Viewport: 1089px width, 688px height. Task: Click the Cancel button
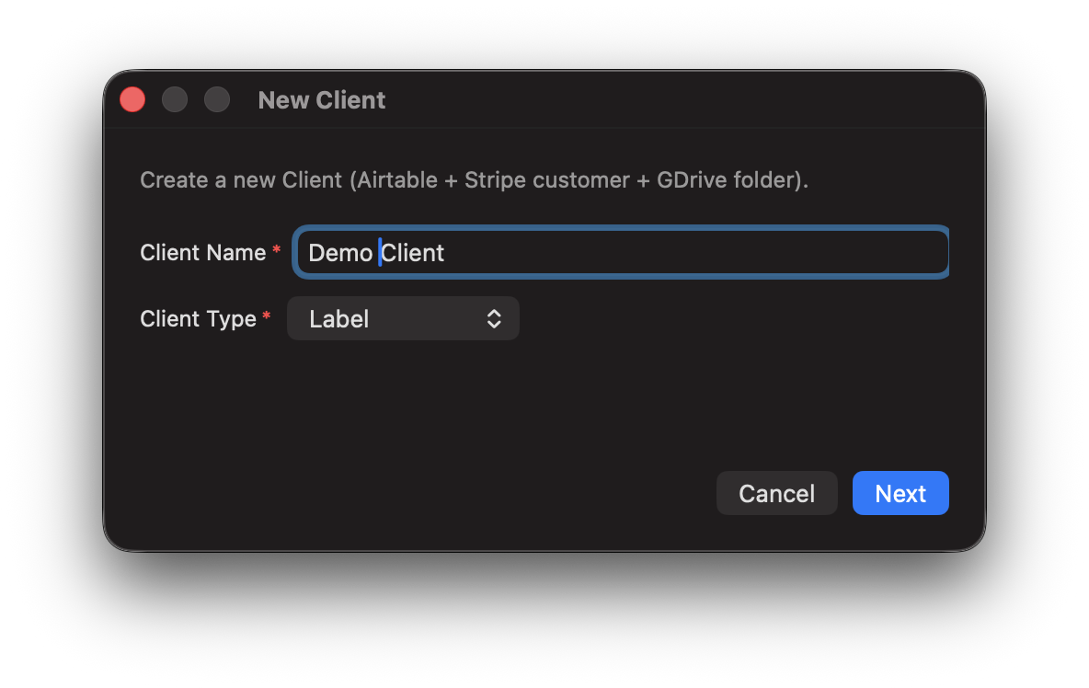[776, 493]
